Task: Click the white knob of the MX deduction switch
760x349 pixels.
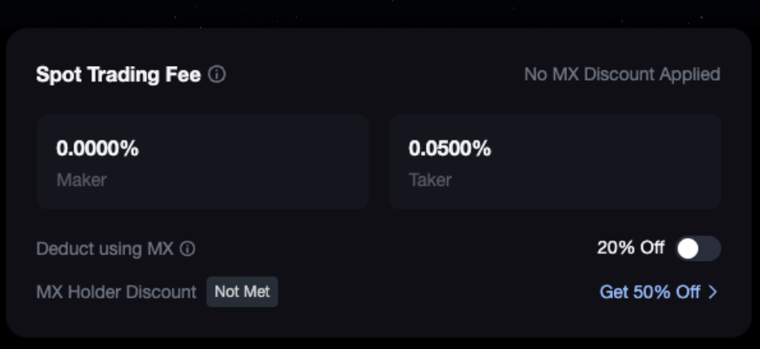Action: click(688, 249)
